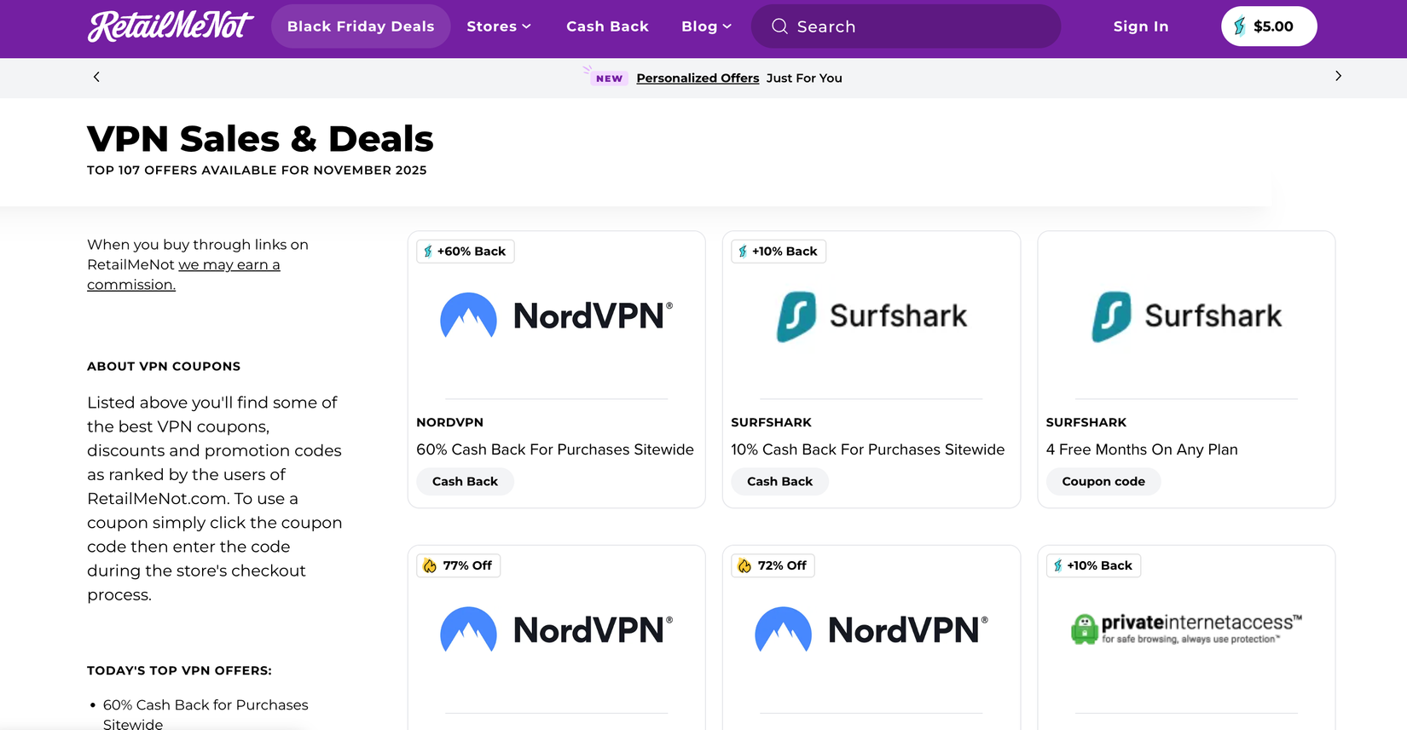Open the Stores dropdown

(x=499, y=26)
